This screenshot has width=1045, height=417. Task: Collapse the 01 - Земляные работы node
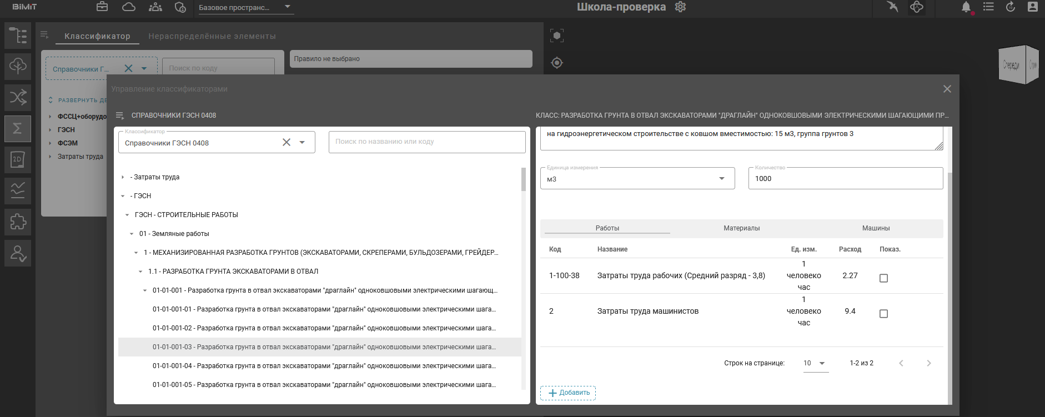(132, 234)
